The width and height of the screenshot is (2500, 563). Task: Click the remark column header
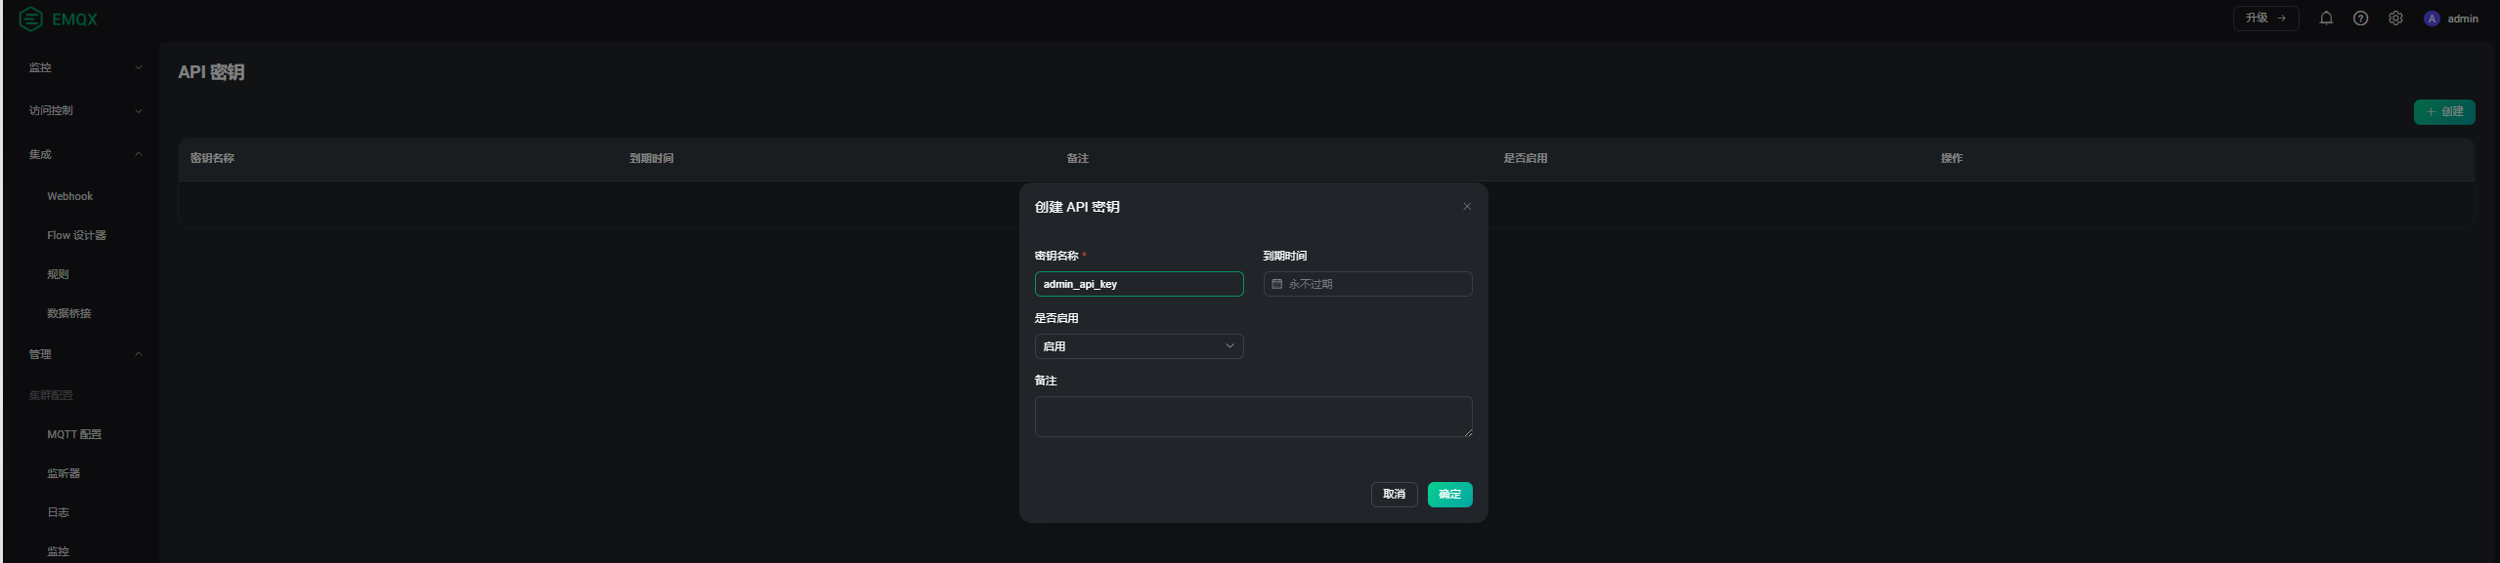pyautogui.click(x=1078, y=158)
